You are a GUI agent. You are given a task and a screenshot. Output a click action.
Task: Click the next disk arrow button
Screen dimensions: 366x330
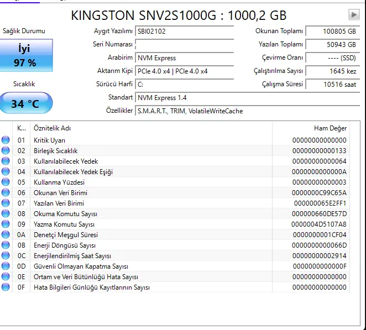coord(354,15)
